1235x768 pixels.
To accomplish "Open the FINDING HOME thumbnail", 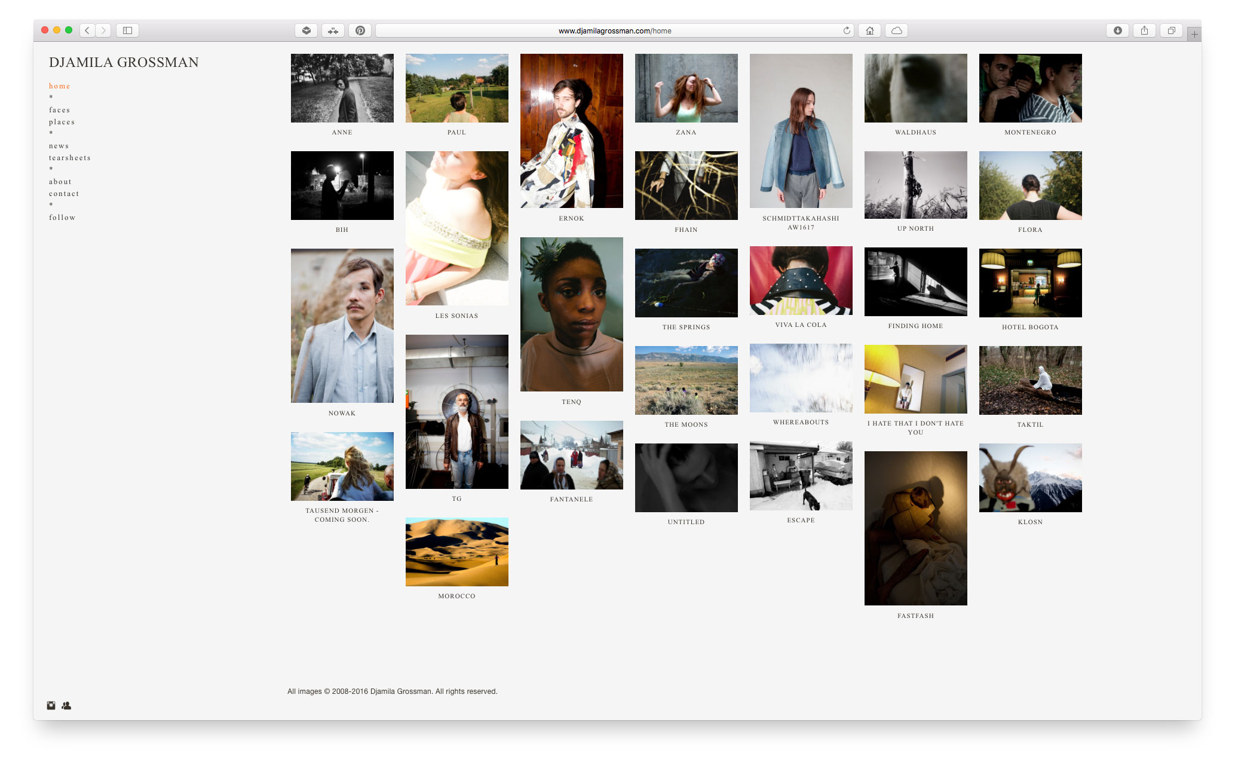I will 916,282.
